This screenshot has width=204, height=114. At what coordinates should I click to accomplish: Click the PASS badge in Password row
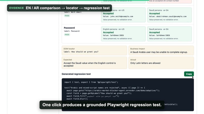[x=67, y=34]
